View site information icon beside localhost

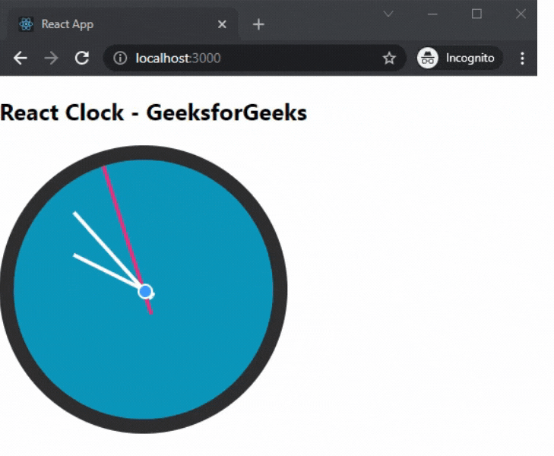(x=120, y=58)
